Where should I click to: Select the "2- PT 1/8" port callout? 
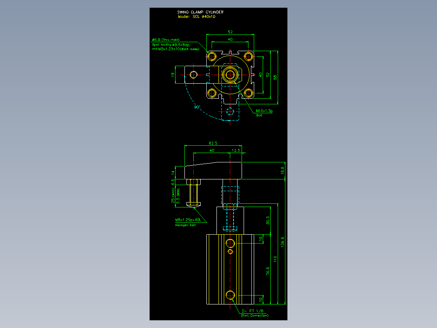click(252, 311)
